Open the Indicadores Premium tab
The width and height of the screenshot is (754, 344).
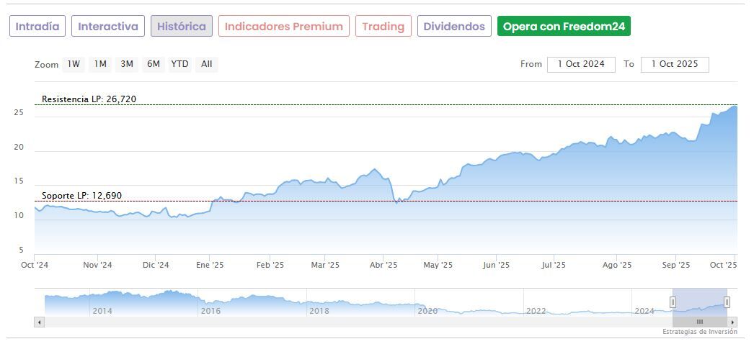(283, 27)
